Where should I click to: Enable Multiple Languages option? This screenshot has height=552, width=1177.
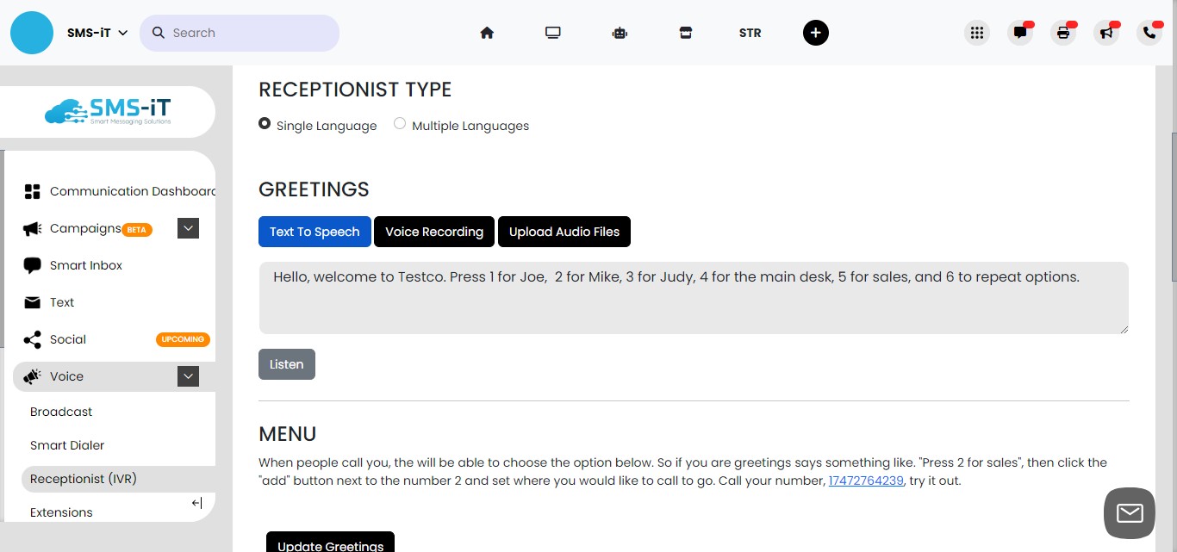[399, 123]
